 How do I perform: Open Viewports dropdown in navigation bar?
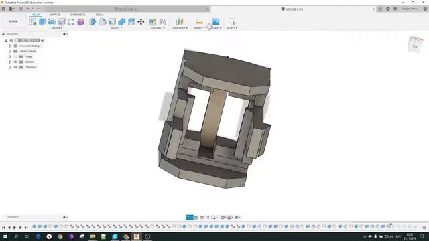[237, 217]
